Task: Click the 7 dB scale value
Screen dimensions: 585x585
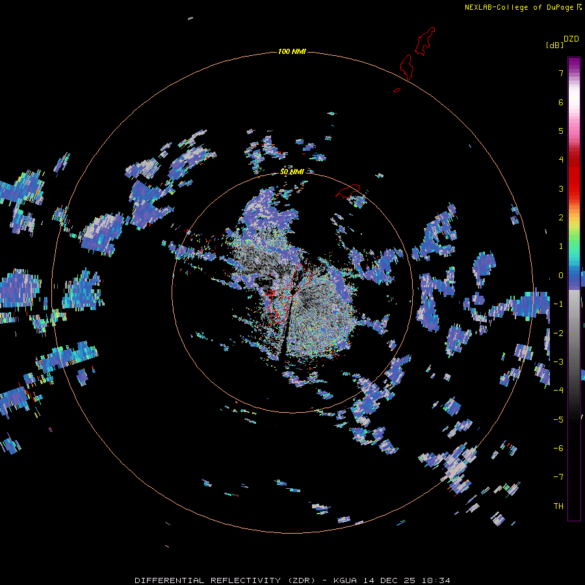Action: (561, 73)
